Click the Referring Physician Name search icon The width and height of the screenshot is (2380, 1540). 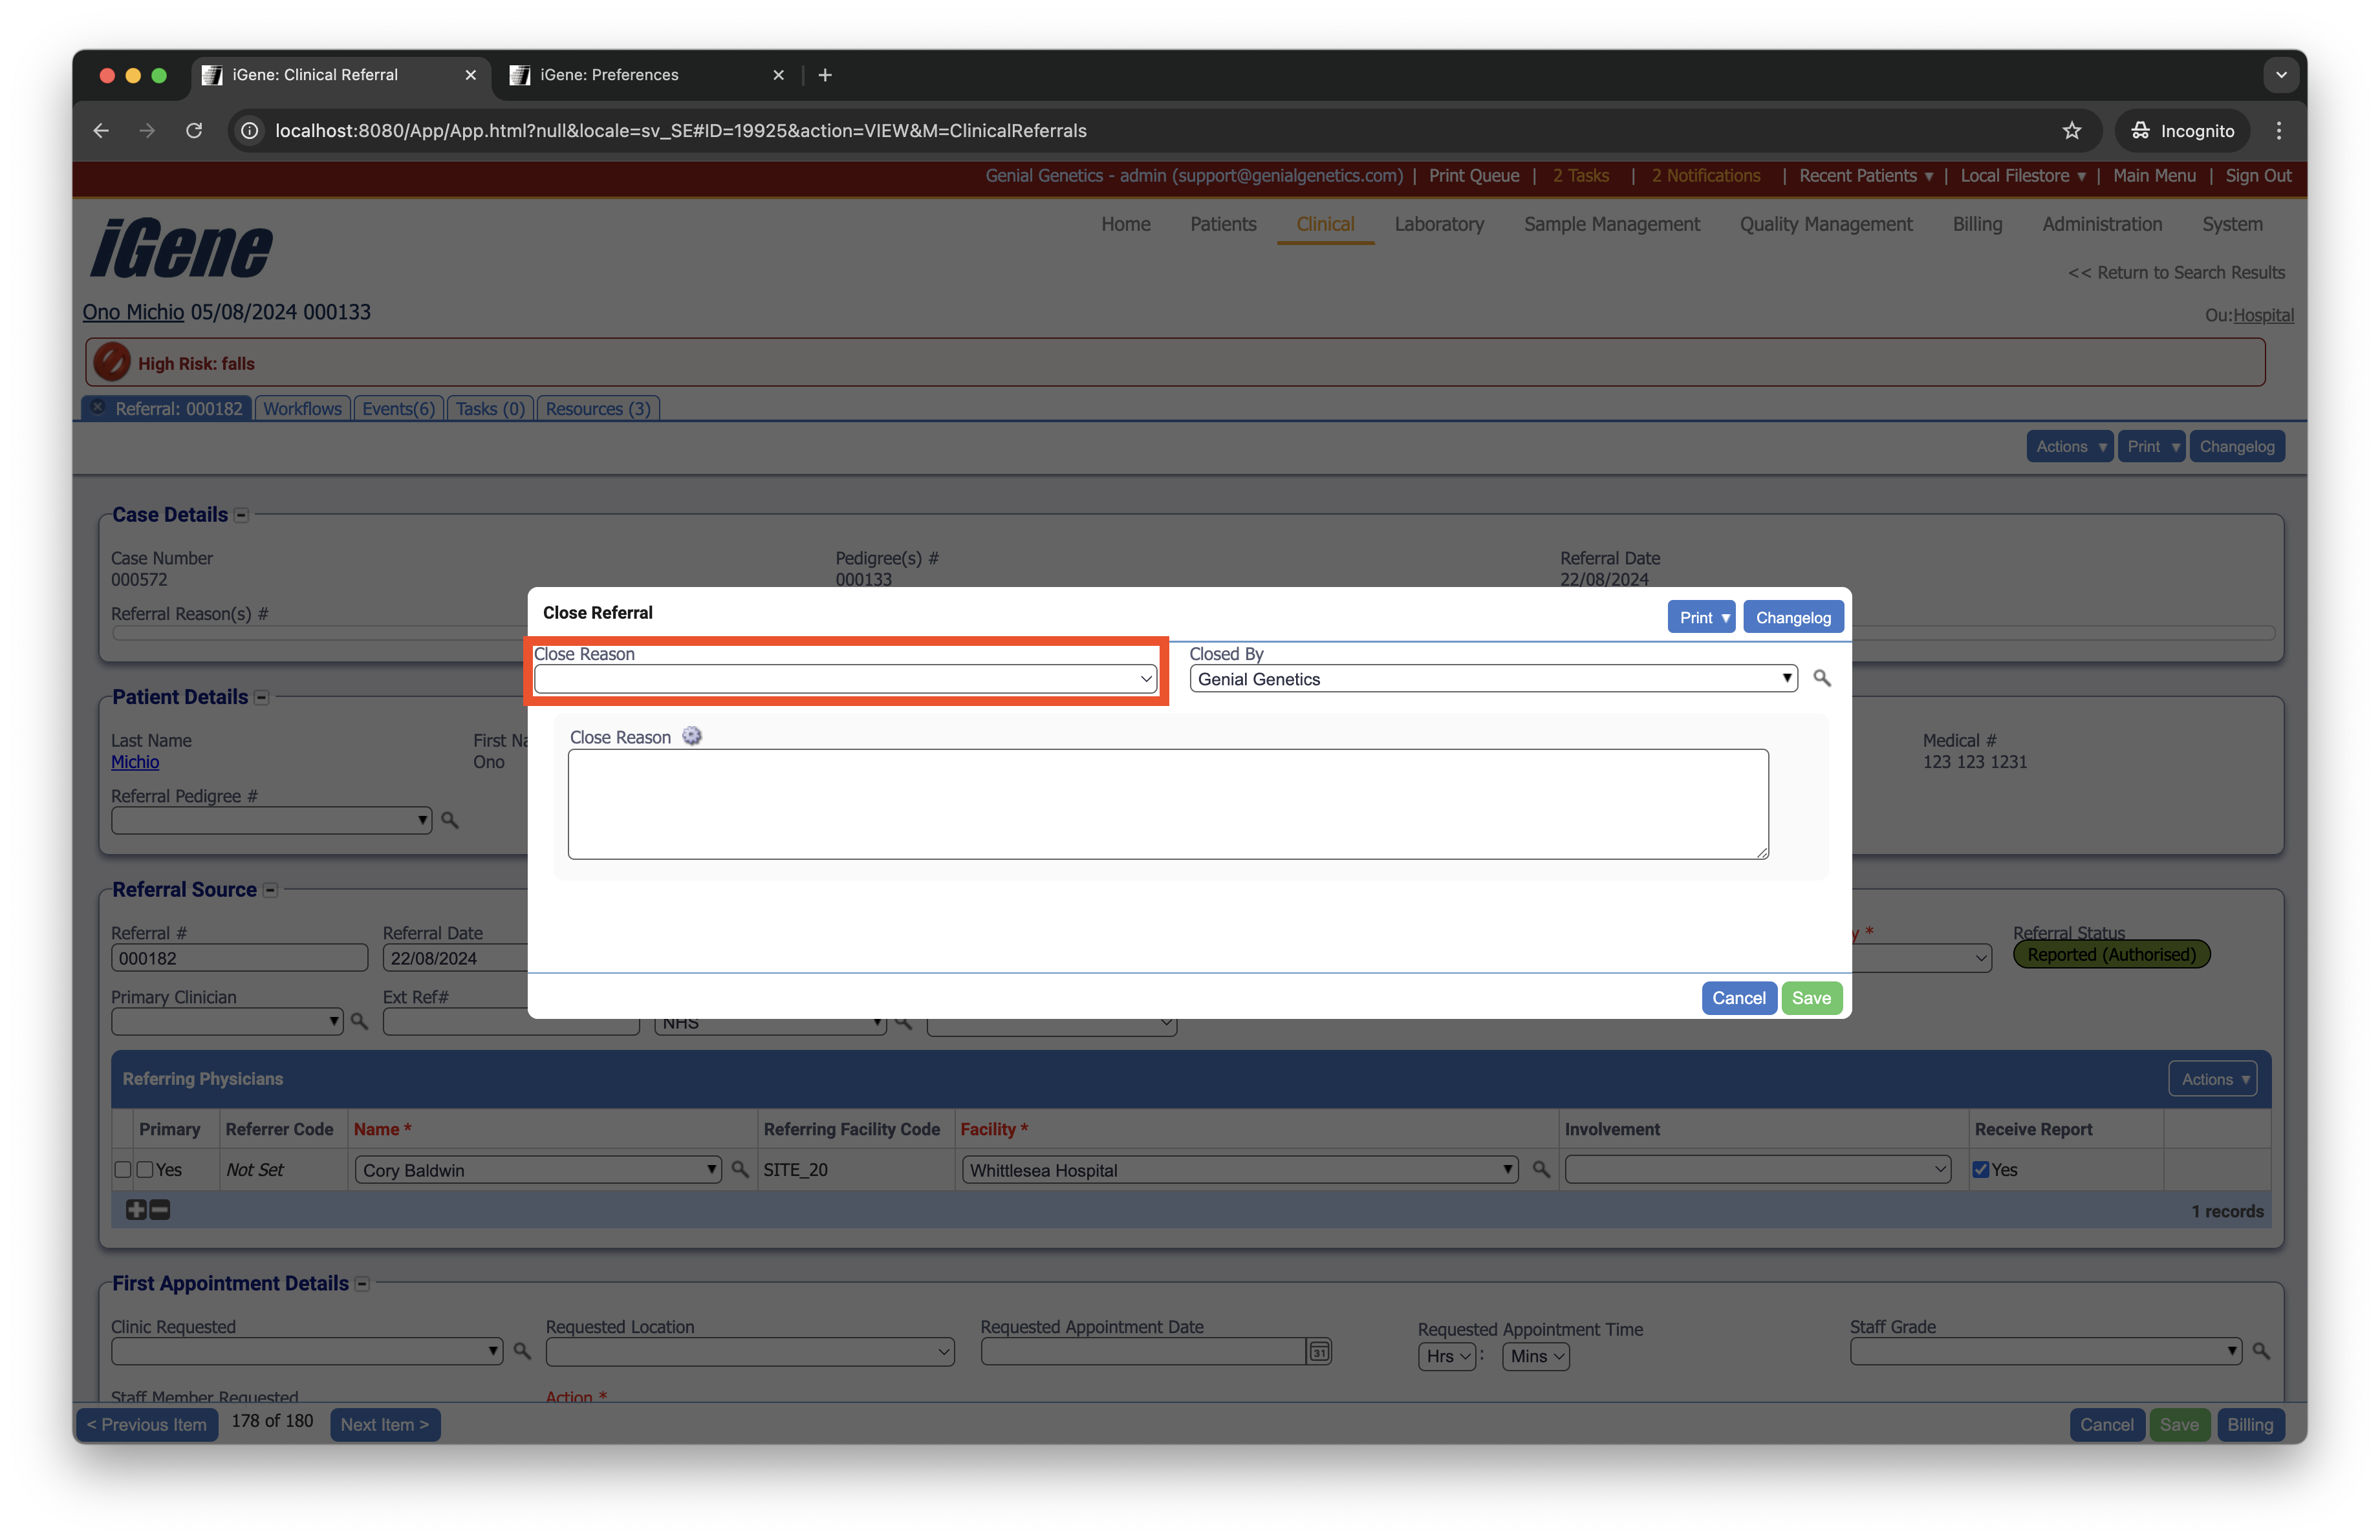pyautogui.click(x=740, y=1170)
